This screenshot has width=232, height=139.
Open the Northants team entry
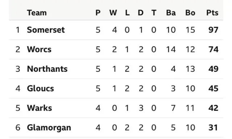pos(47,69)
